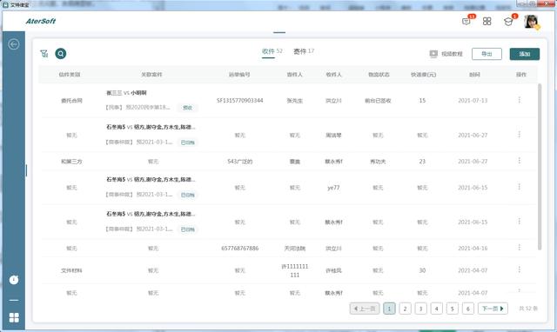Click the 导出 export button
The height and width of the screenshot is (332, 557).
[487, 54]
